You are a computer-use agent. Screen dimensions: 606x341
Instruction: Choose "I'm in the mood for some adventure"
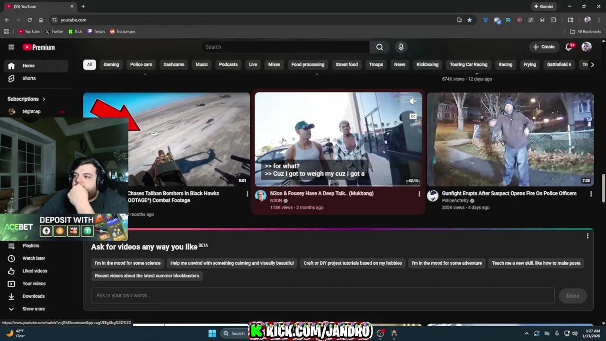point(447,263)
